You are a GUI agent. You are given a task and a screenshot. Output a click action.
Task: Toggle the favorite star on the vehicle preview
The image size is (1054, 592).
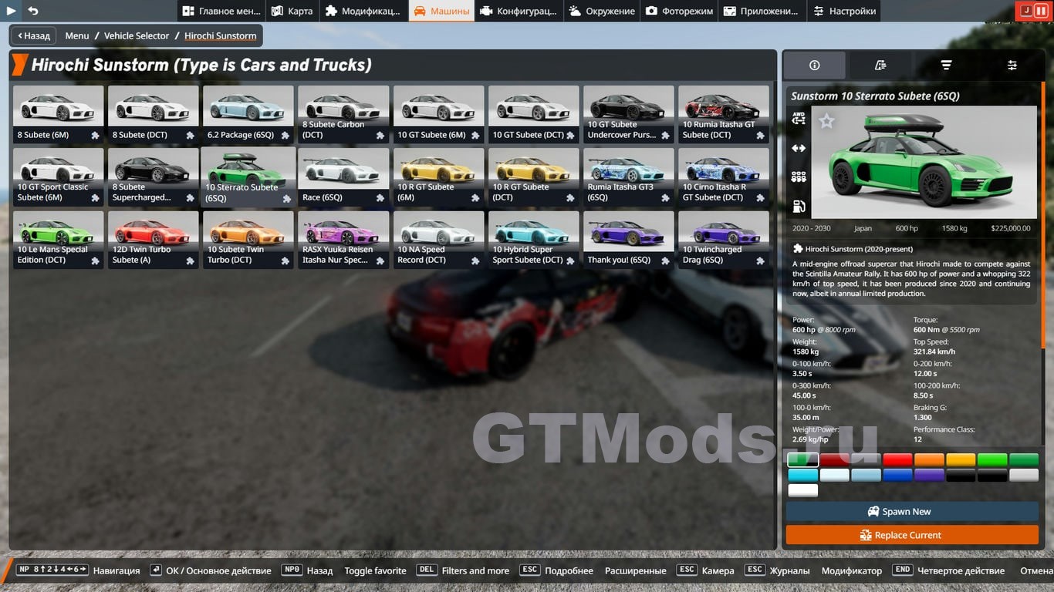(x=826, y=121)
